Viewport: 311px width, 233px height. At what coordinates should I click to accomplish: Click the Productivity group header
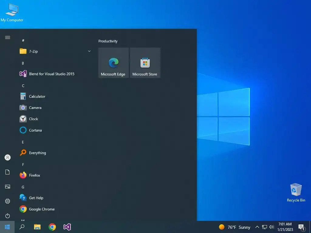pos(108,41)
